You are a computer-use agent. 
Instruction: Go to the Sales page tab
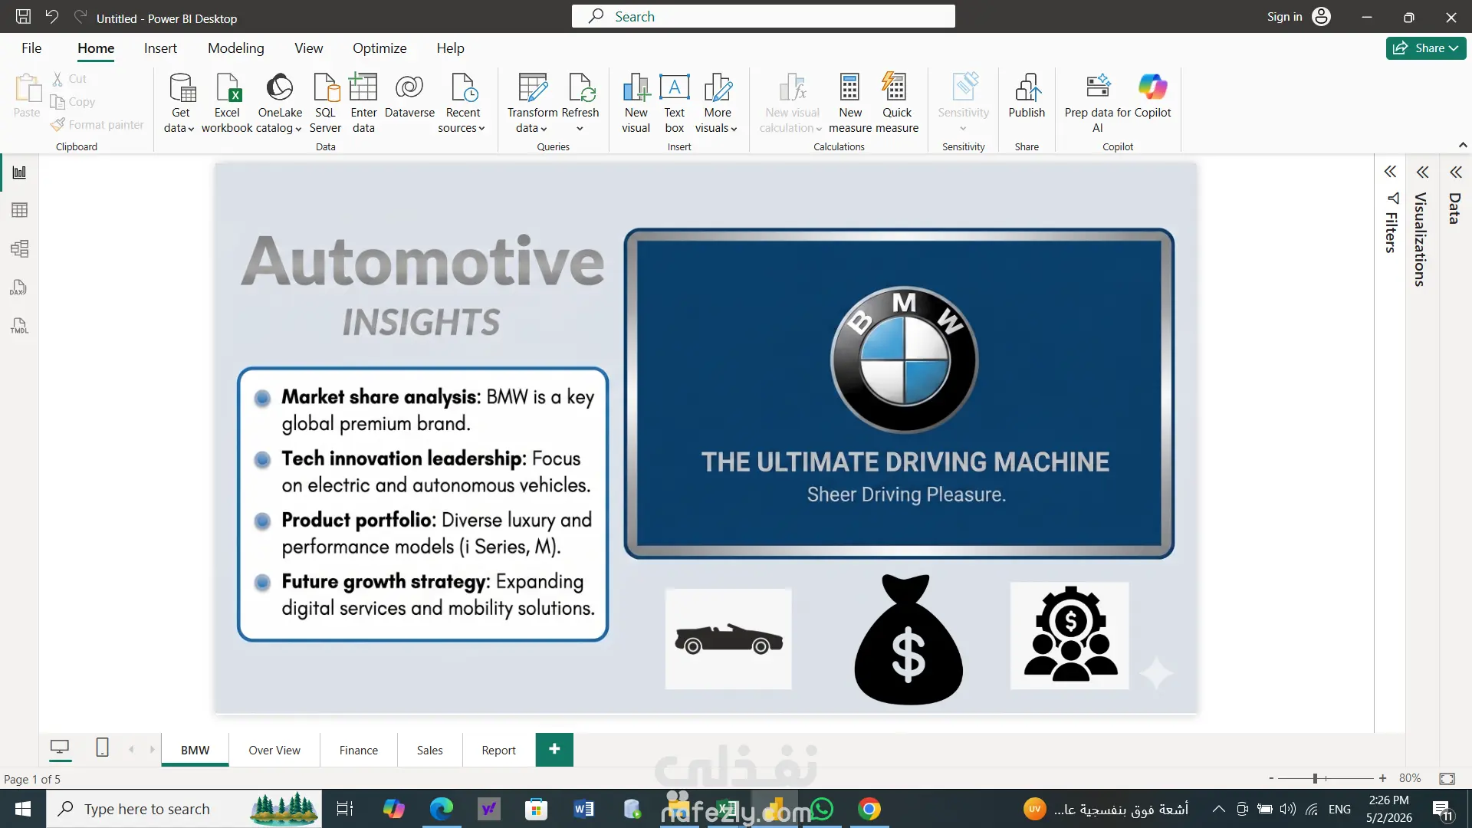tap(429, 750)
